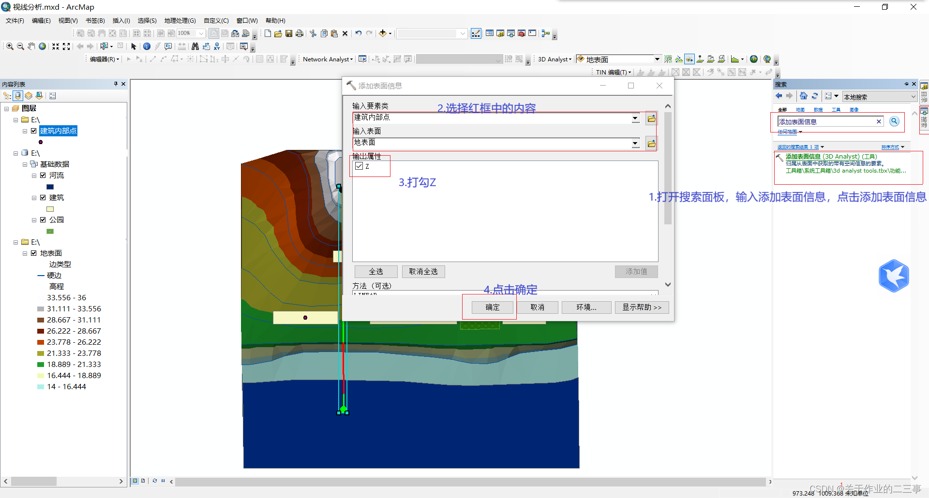Screen dimensions: 929x498
Task: Browse for input surface folder
Action: [651, 143]
